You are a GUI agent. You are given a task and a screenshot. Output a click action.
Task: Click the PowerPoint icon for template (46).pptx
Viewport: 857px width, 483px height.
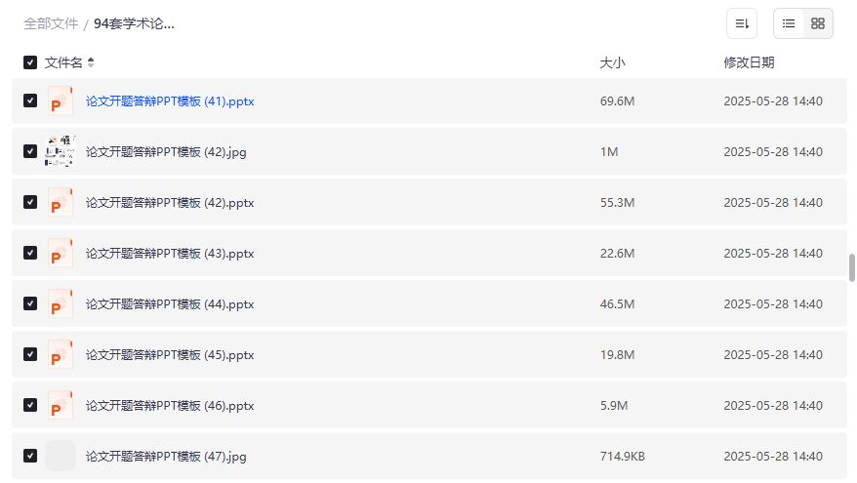pyautogui.click(x=61, y=405)
